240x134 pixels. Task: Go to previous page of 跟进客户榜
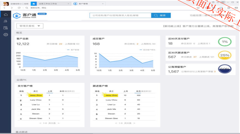tap(116, 123)
